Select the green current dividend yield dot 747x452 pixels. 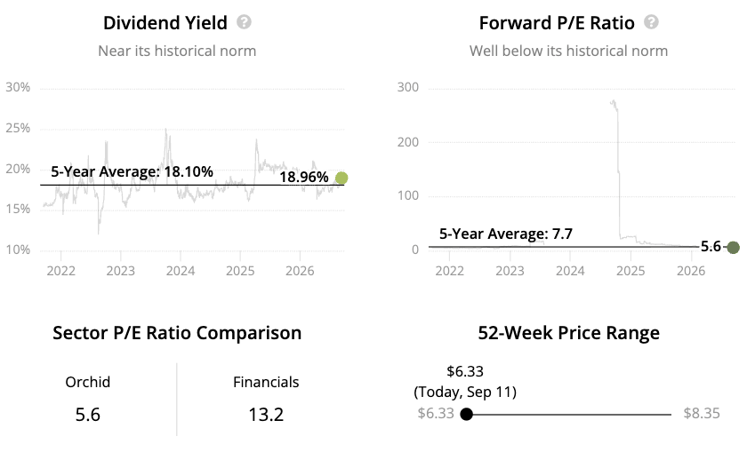(341, 178)
